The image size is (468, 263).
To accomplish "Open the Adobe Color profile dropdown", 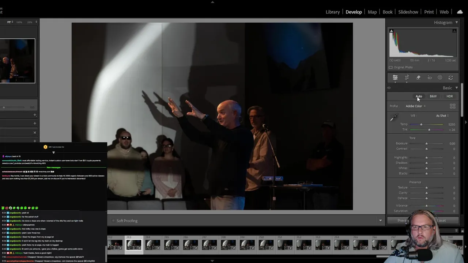I will (x=415, y=106).
